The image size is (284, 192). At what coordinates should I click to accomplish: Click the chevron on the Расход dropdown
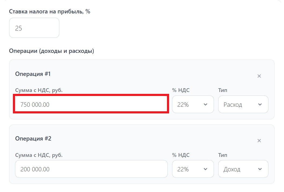tap(259, 104)
